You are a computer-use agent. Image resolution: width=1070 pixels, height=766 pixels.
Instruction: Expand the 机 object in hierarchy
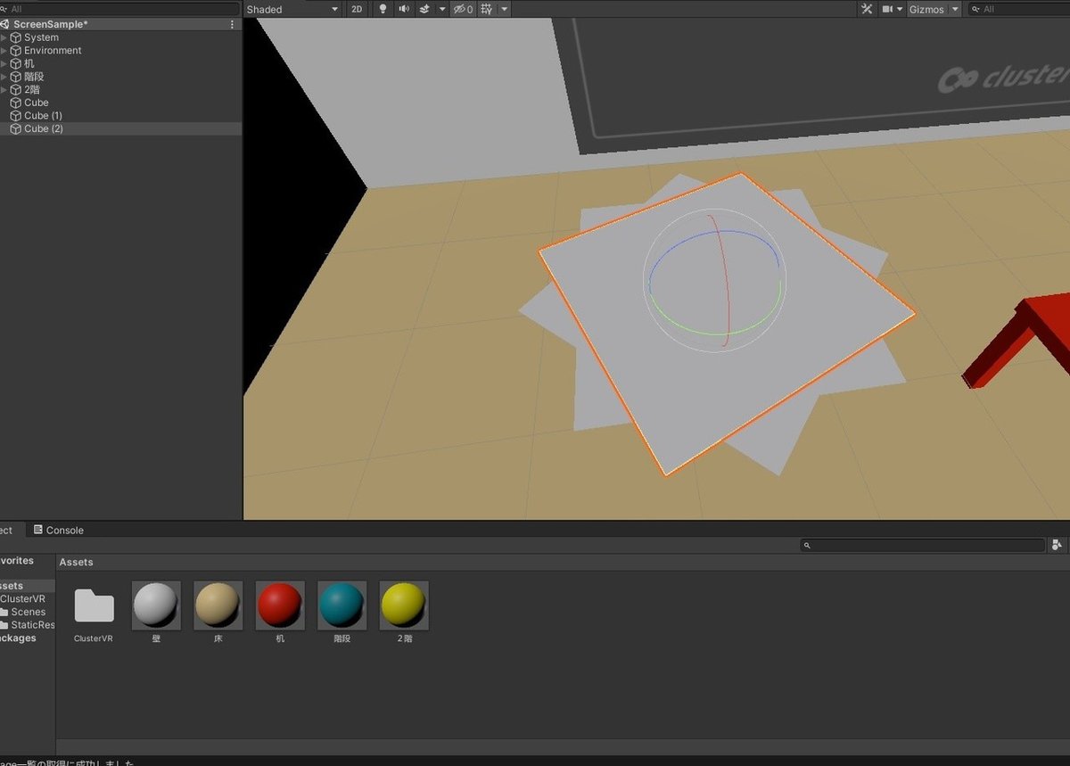coord(4,63)
